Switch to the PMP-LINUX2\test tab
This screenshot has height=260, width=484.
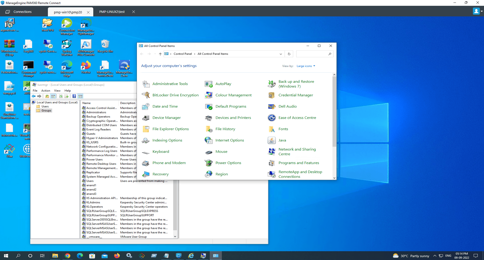click(x=112, y=12)
